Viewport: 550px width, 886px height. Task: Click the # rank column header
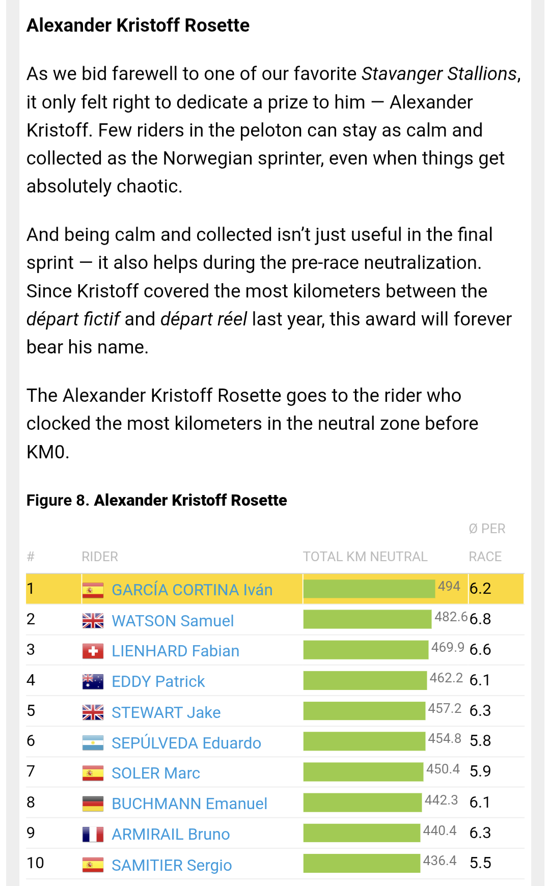pyautogui.click(x=31, y=557)
